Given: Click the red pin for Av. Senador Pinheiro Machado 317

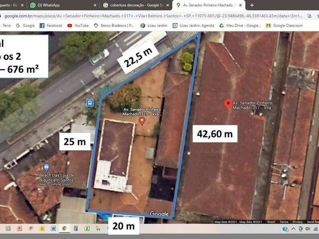Looking at the screenshot, I should [x=228, y=104].
